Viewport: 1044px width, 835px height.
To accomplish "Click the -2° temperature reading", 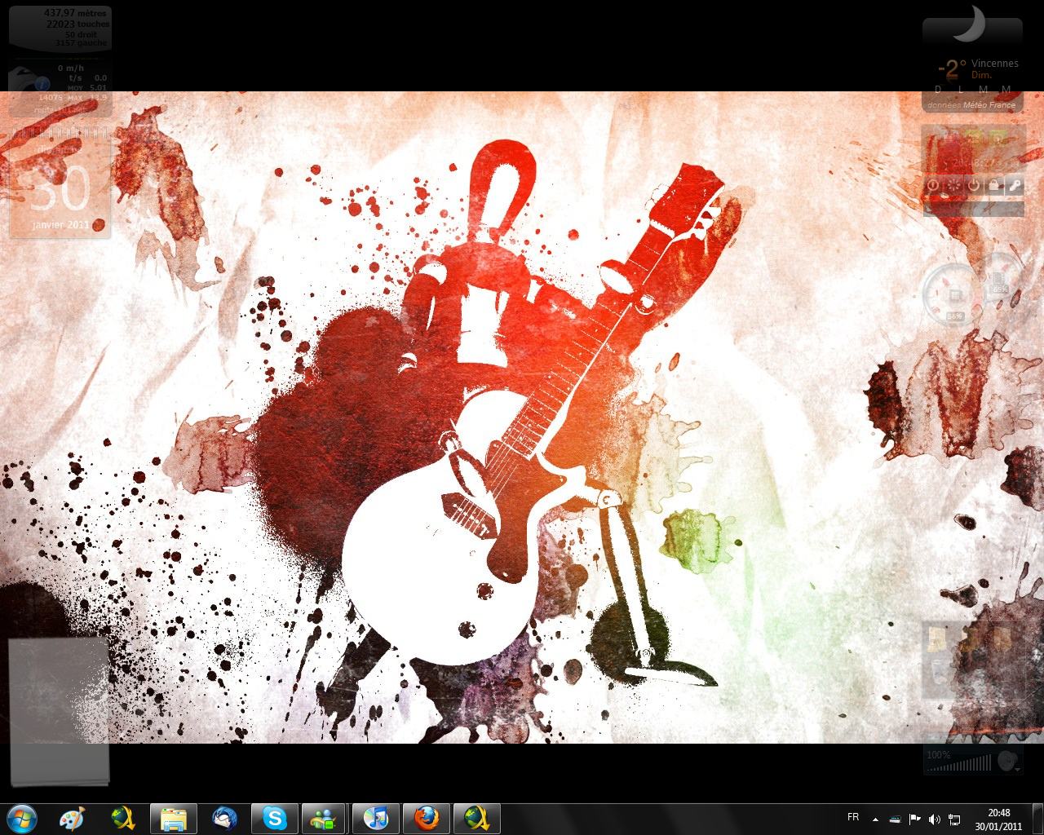I will (951, 69).
